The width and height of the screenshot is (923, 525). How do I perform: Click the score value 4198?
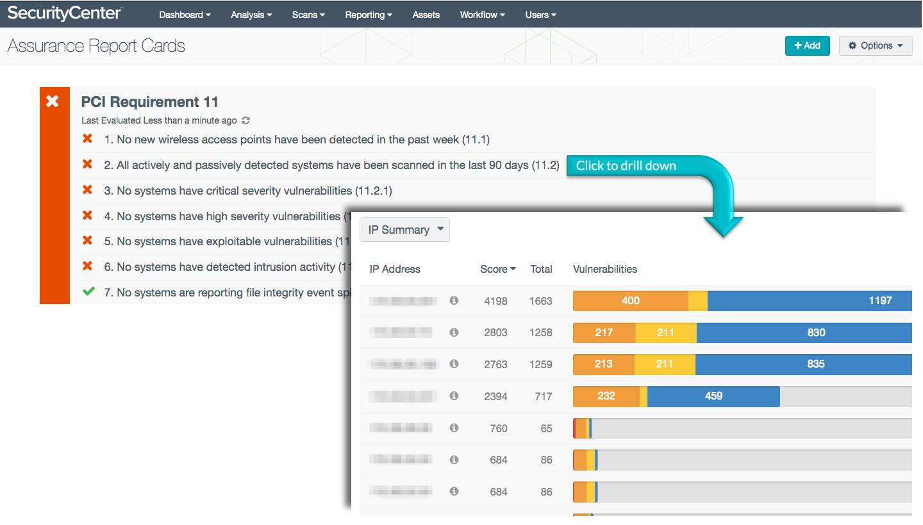pyautogui.click(x=495, y=301)
